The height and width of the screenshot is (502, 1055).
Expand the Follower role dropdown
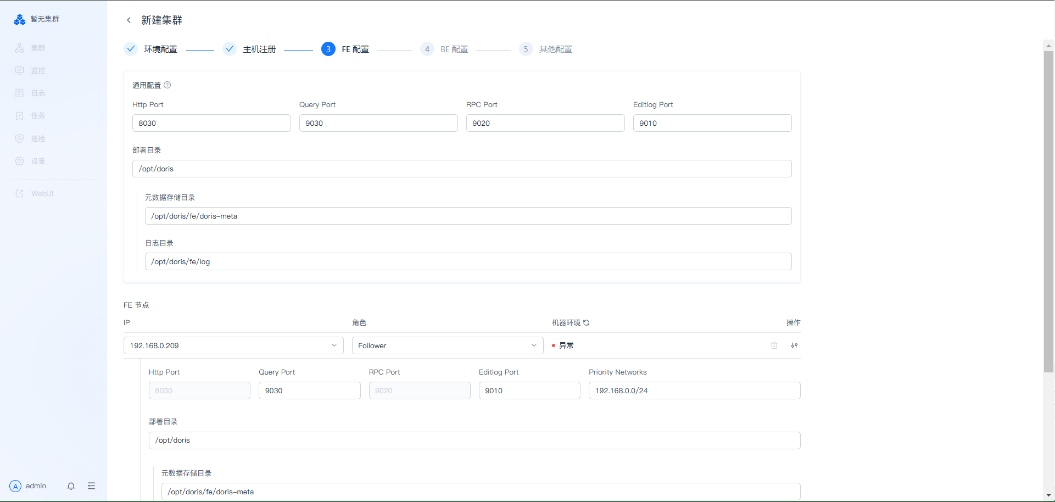pyautogui.click(x=447, y=345)
